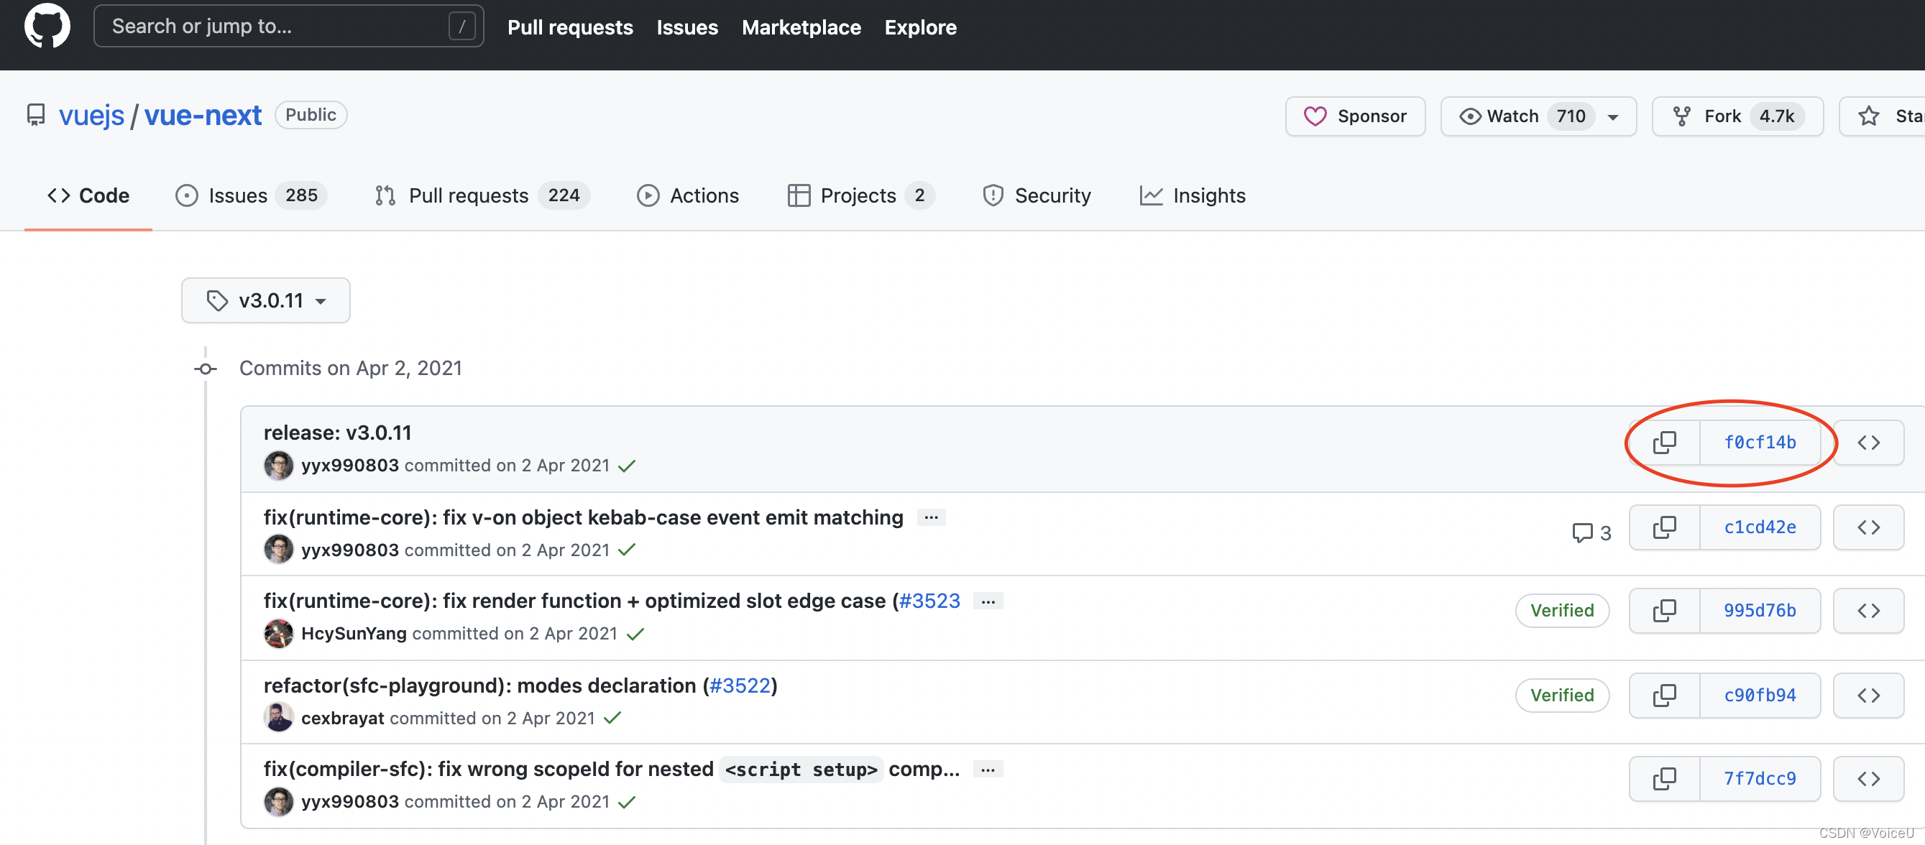Screen dimensions: 1925x845
Task: Expand Watch notification options arrow
Action: [1613, 116]
